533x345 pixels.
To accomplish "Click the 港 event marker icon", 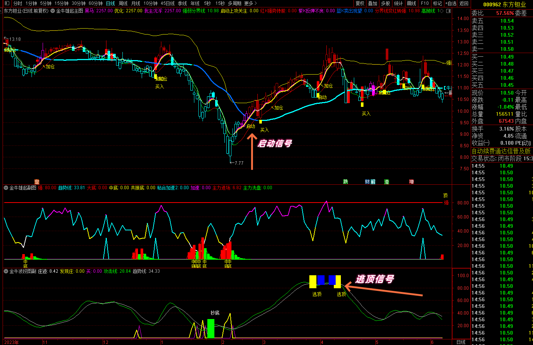I will [x=387, y=182].
